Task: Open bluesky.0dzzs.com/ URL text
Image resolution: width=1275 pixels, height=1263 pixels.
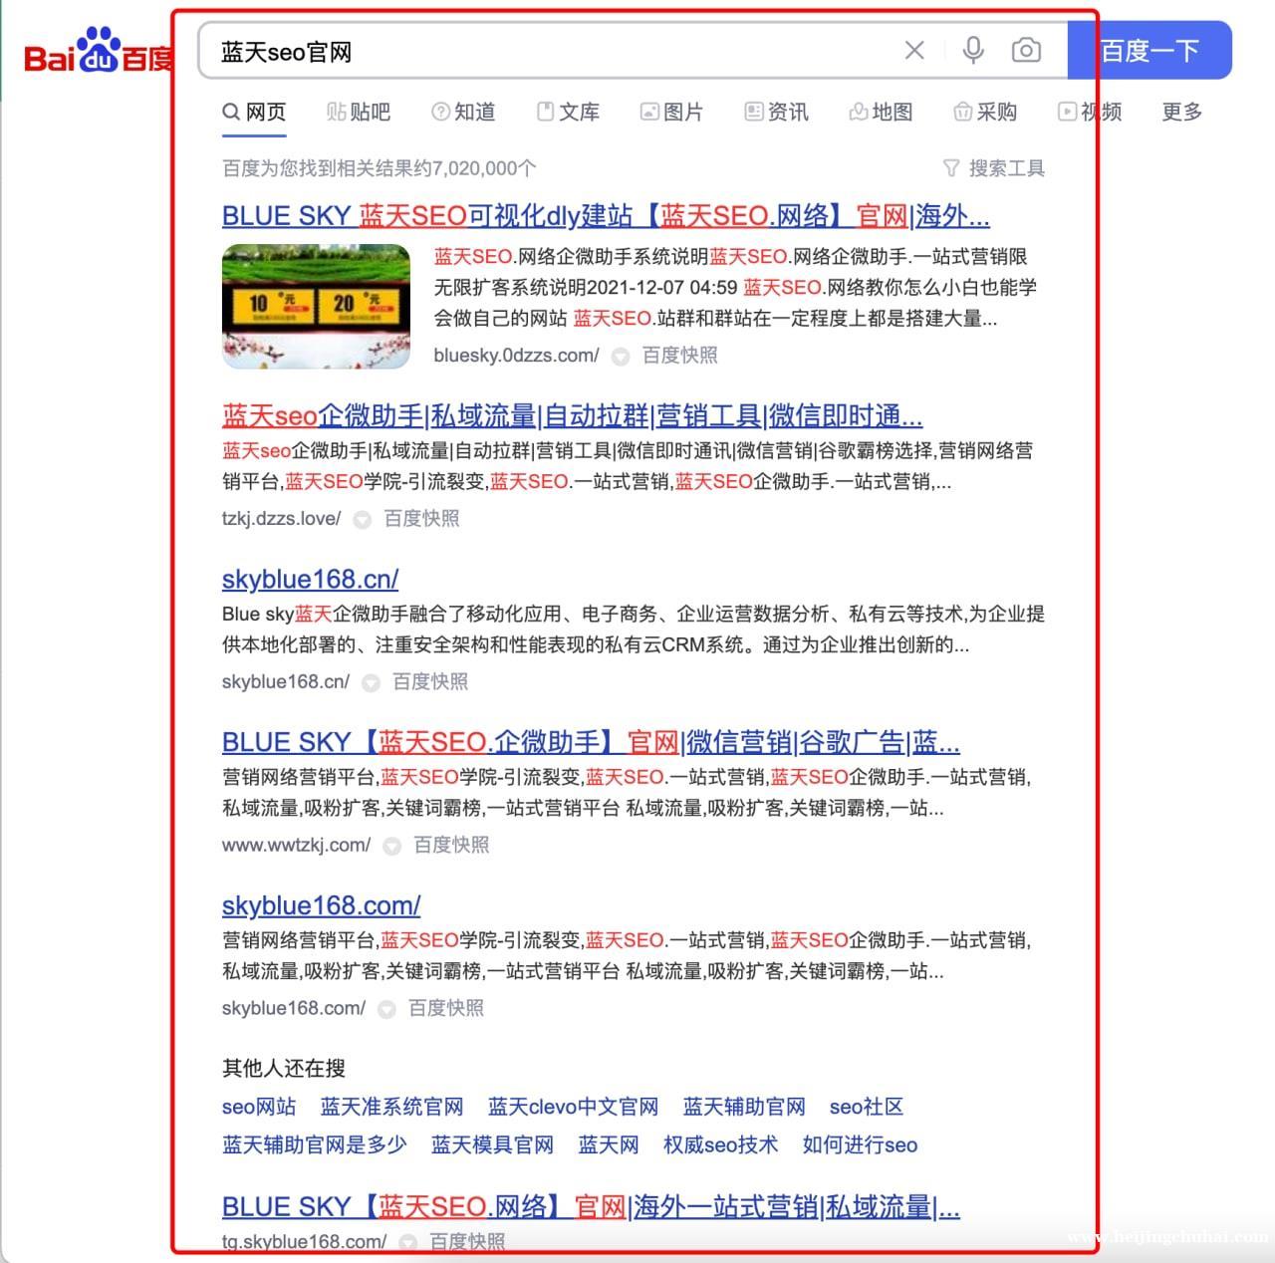Action: point(516,355)
